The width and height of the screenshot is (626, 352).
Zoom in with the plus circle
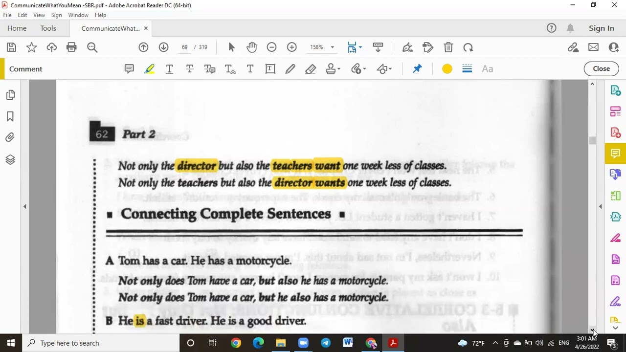click(291, 47)
